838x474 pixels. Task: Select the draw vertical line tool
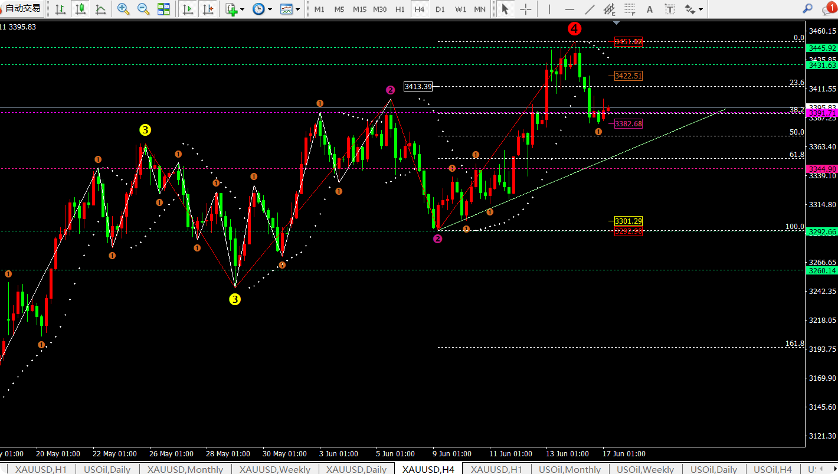click(549, 9)
